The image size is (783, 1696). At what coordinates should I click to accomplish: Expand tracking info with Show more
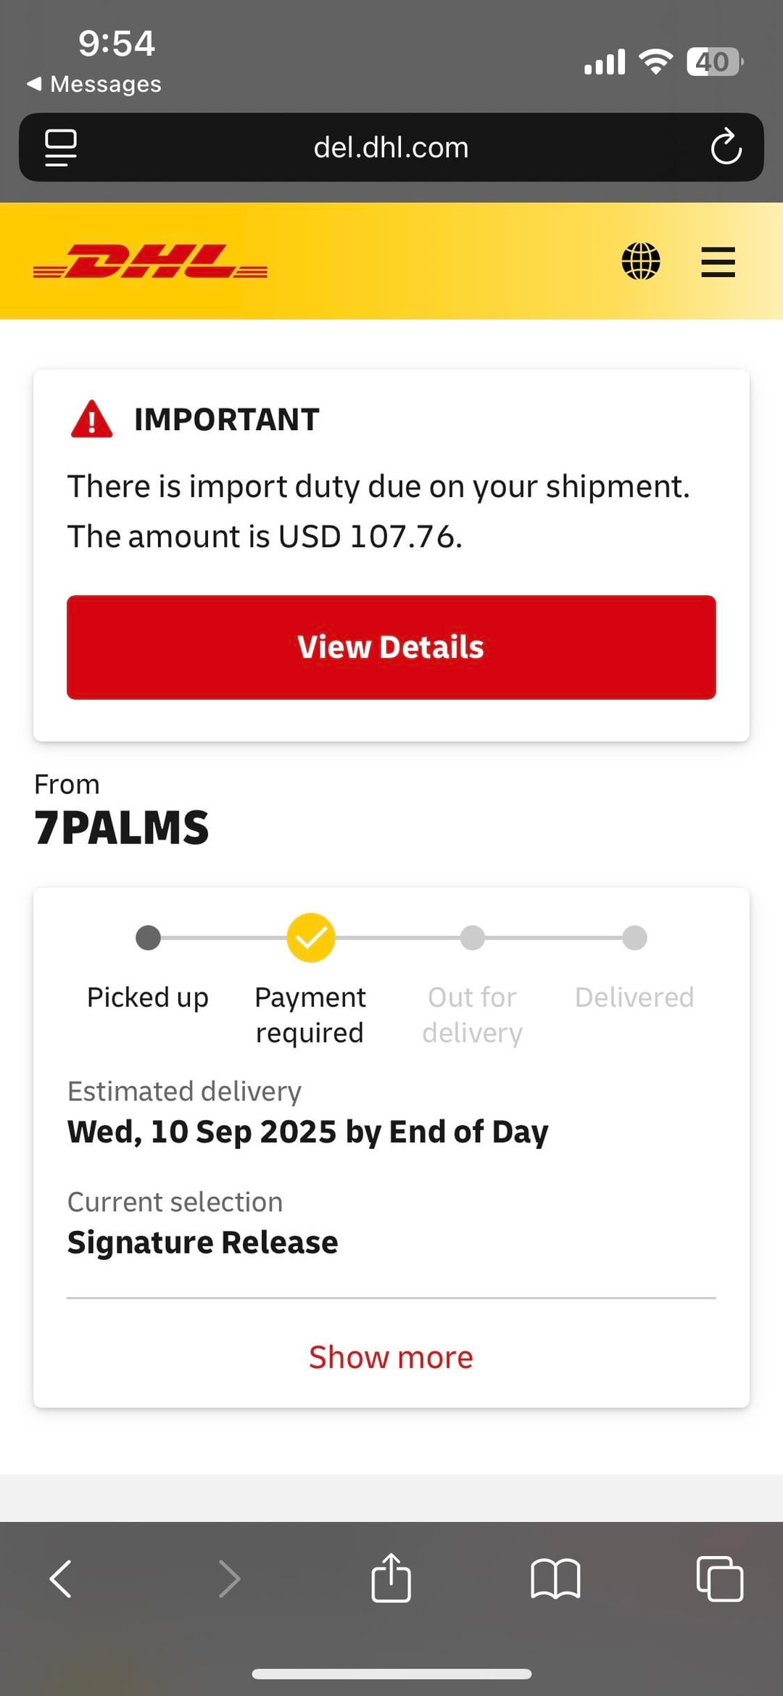pyautogui.click(x=391, y=1357)
